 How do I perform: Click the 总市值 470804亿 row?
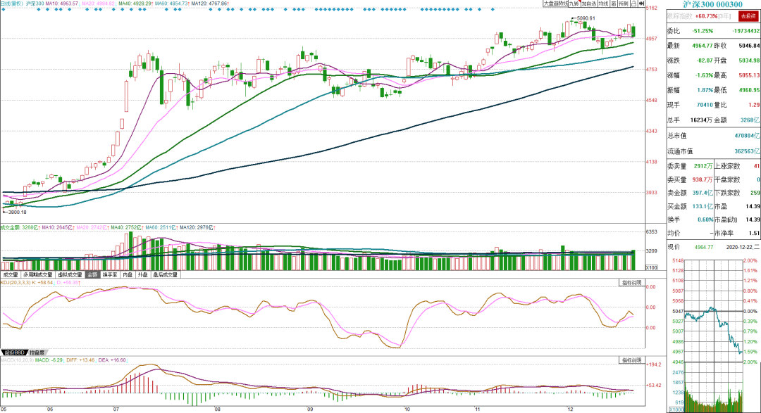coord(713,136)
